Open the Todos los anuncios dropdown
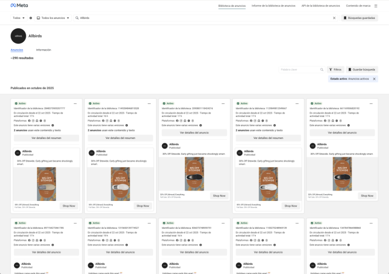The image size is (389, 274). coord(53,18)
